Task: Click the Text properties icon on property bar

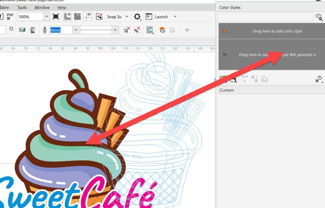Action: pyautogui.click(x=149, y=30)
